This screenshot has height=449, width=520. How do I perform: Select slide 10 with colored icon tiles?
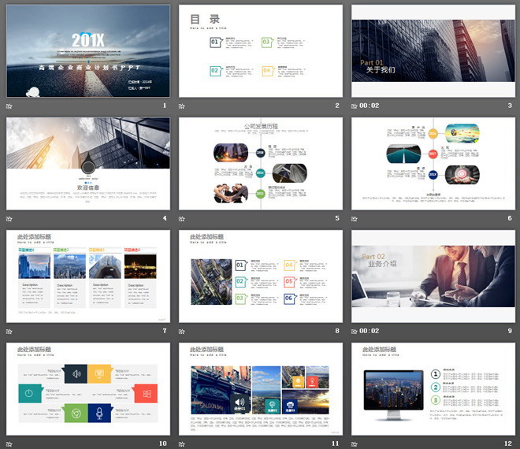(88, 389)
